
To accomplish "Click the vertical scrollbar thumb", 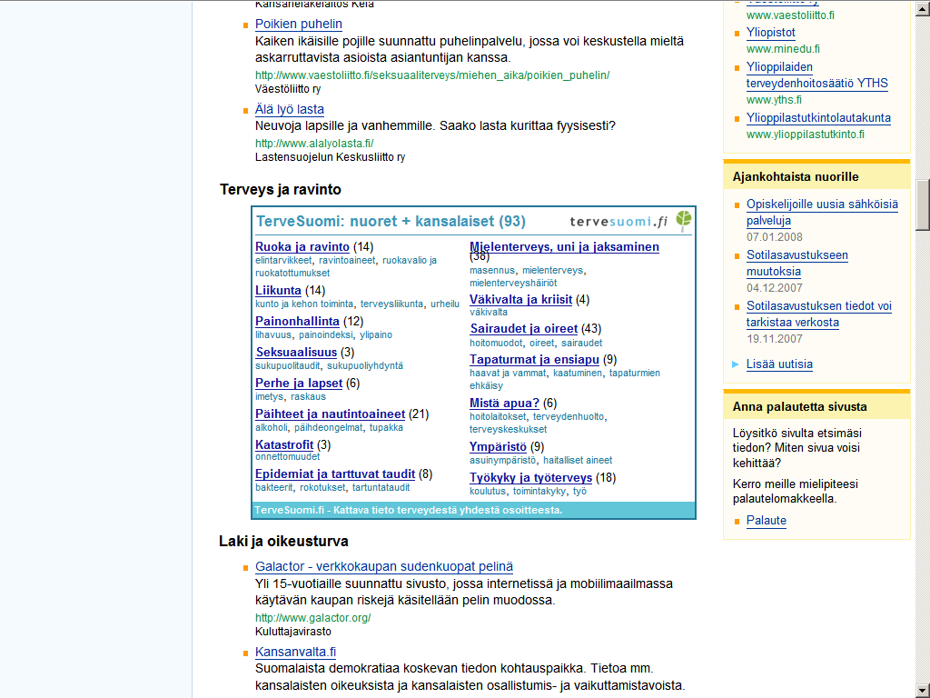I will point(923,204).
